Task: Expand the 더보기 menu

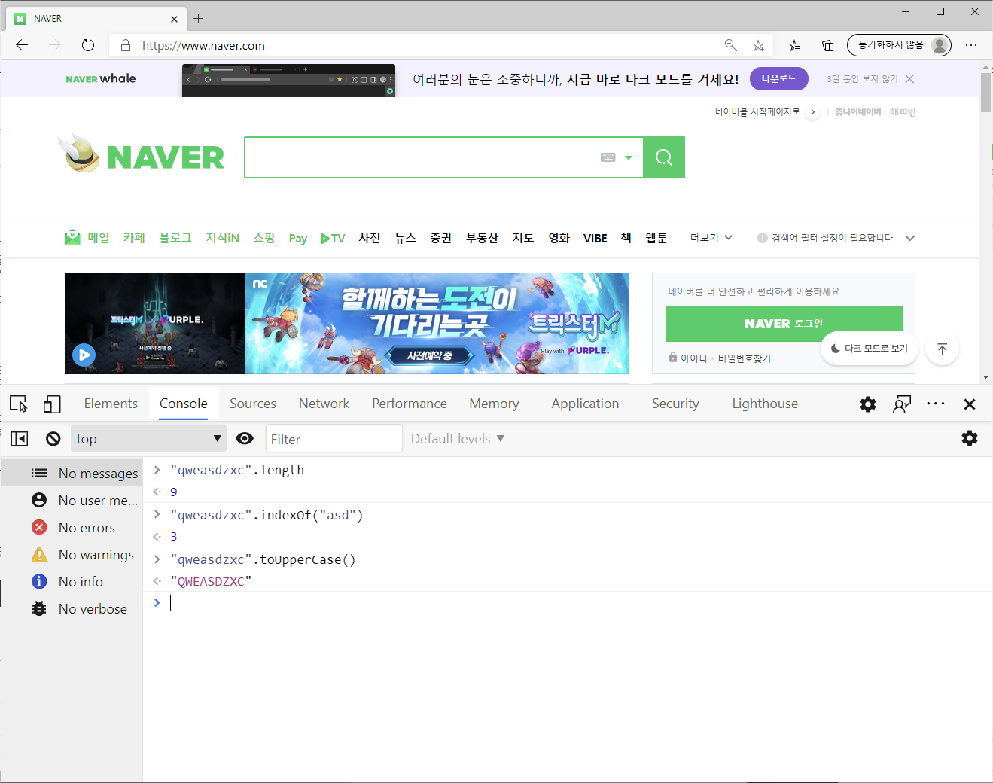Action: tap(711, 238)
